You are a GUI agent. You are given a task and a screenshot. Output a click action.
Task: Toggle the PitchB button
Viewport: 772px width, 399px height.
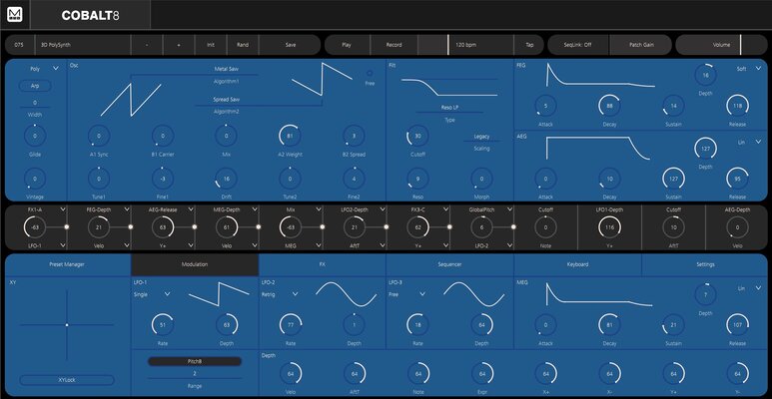click(x=195, y=361)
